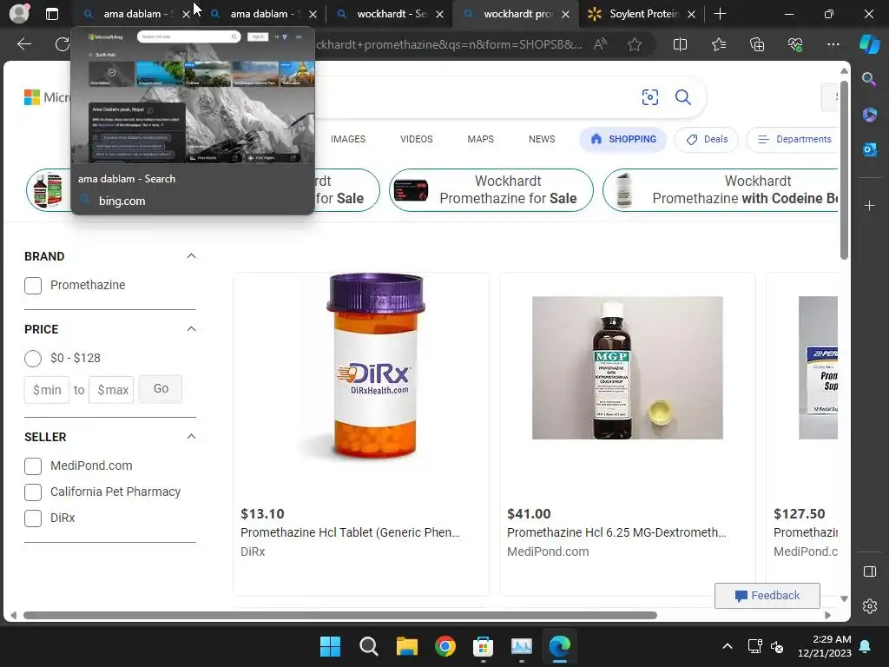Click the DiRx pill bottle image
Viewport: 889px width, 667px height.
(x=375, y=367)
